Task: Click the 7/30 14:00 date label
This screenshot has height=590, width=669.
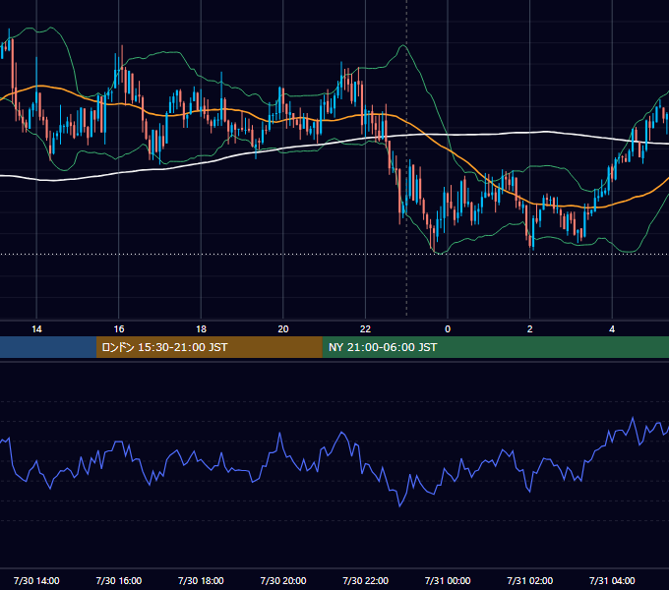Action: point(36,580)
